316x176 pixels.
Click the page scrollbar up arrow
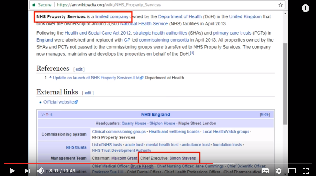285,14
